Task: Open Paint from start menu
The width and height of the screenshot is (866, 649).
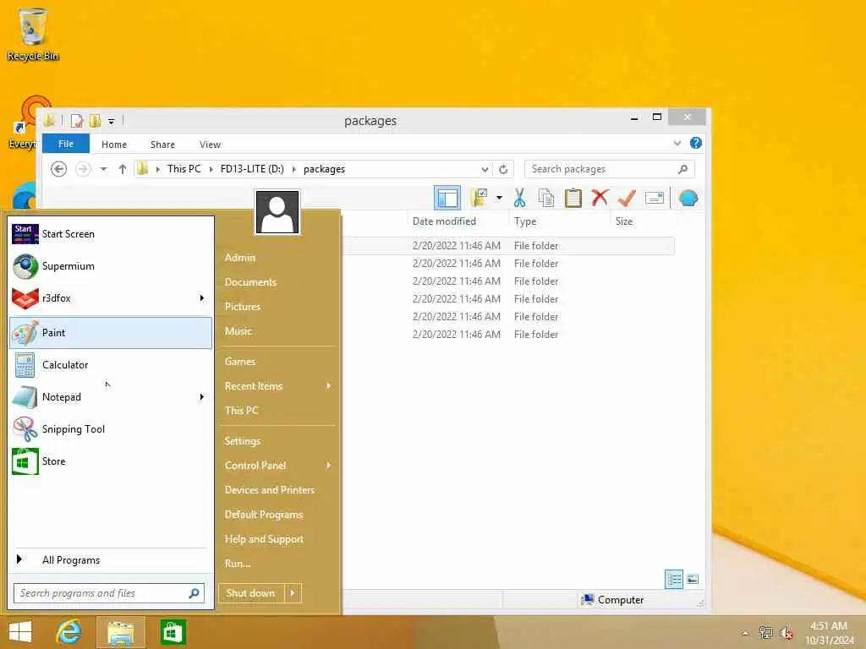Action: pos(111,332)
